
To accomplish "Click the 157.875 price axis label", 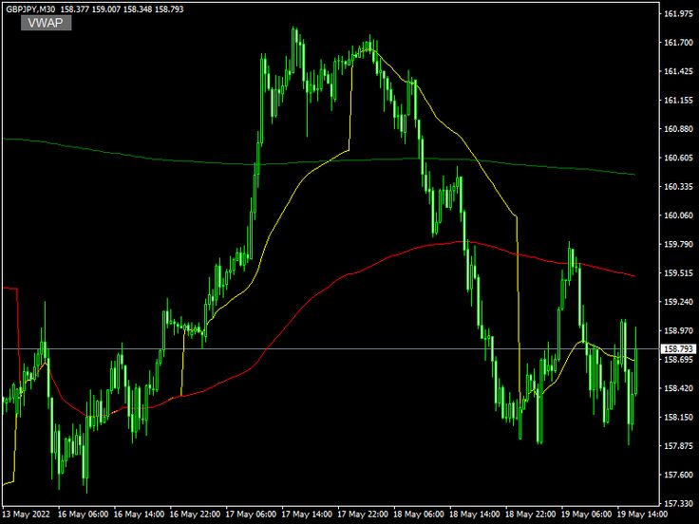I will click(678, 446).
